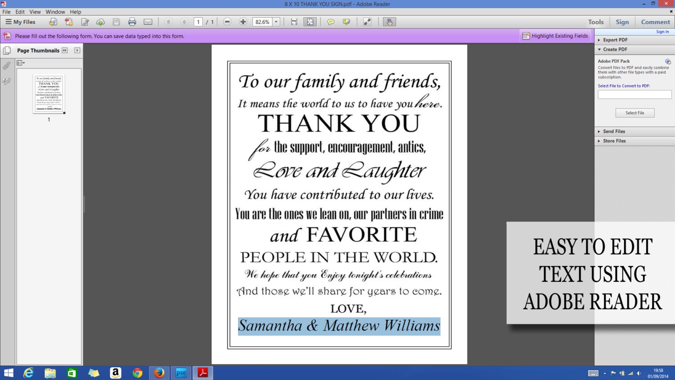Close the tools side panel x

coord(671,12)
